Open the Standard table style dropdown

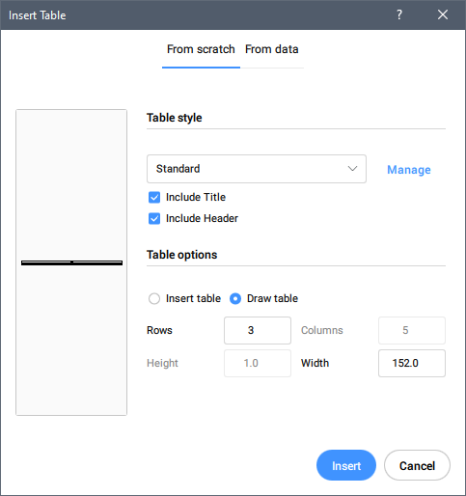pos(257,169)
